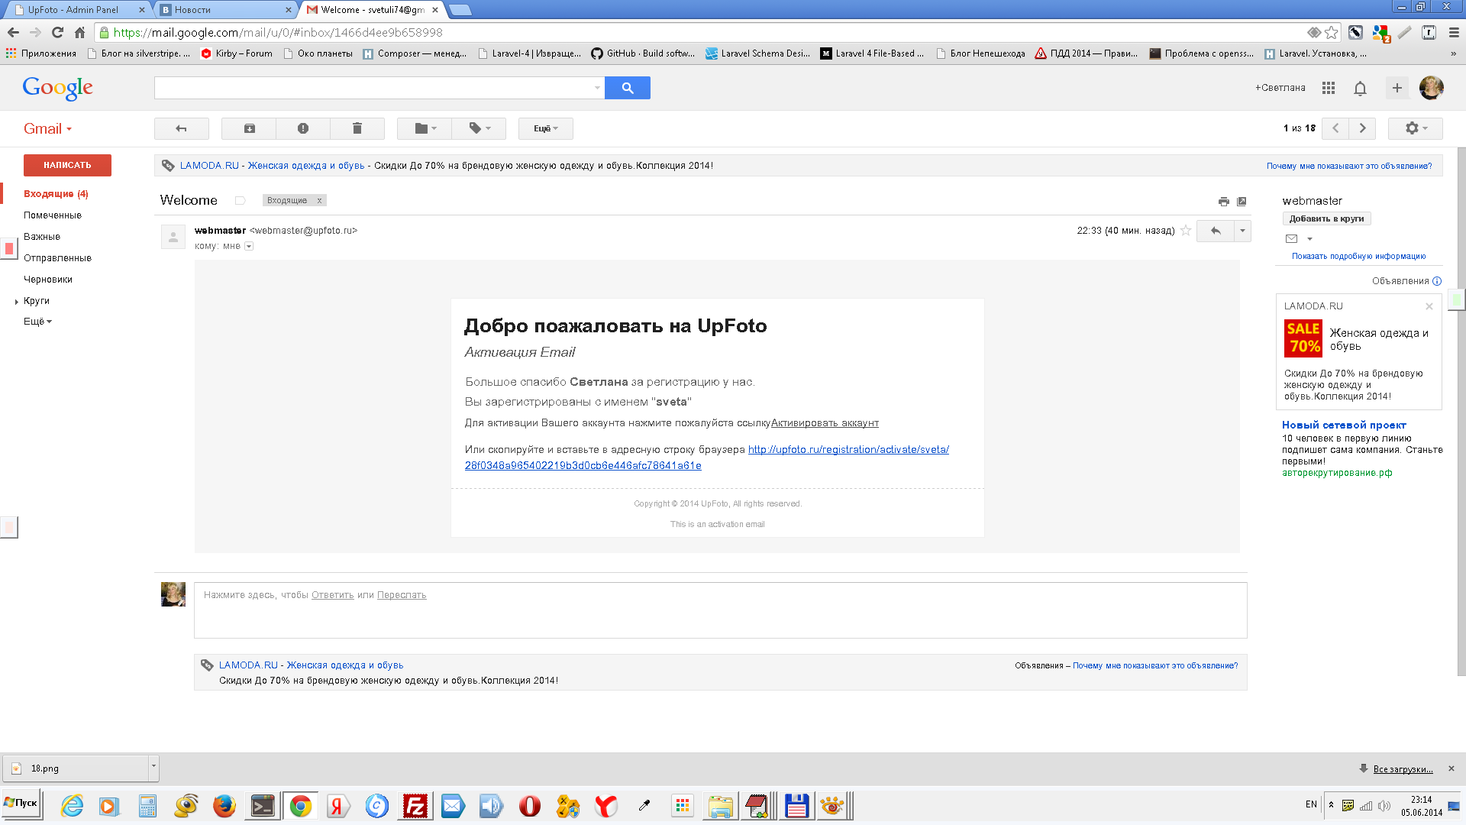Click Переслать in the reply box
The height and width of the screenshot is (825, 1466).
point(402,595)
